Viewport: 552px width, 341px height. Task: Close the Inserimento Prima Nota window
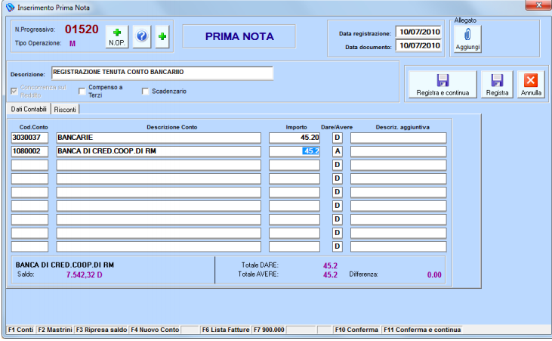(538, 5)
